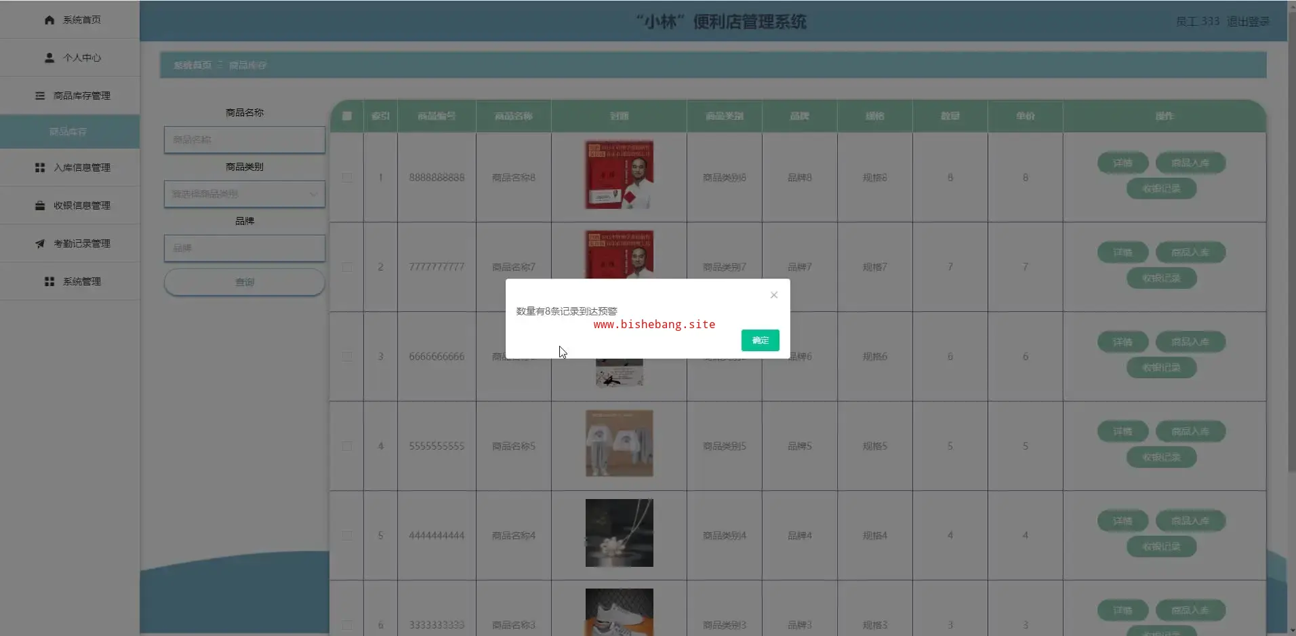1296x636 pixels.
Task: Click 商品入库 for row 6666666666
Action: [x=1190, y=342]
